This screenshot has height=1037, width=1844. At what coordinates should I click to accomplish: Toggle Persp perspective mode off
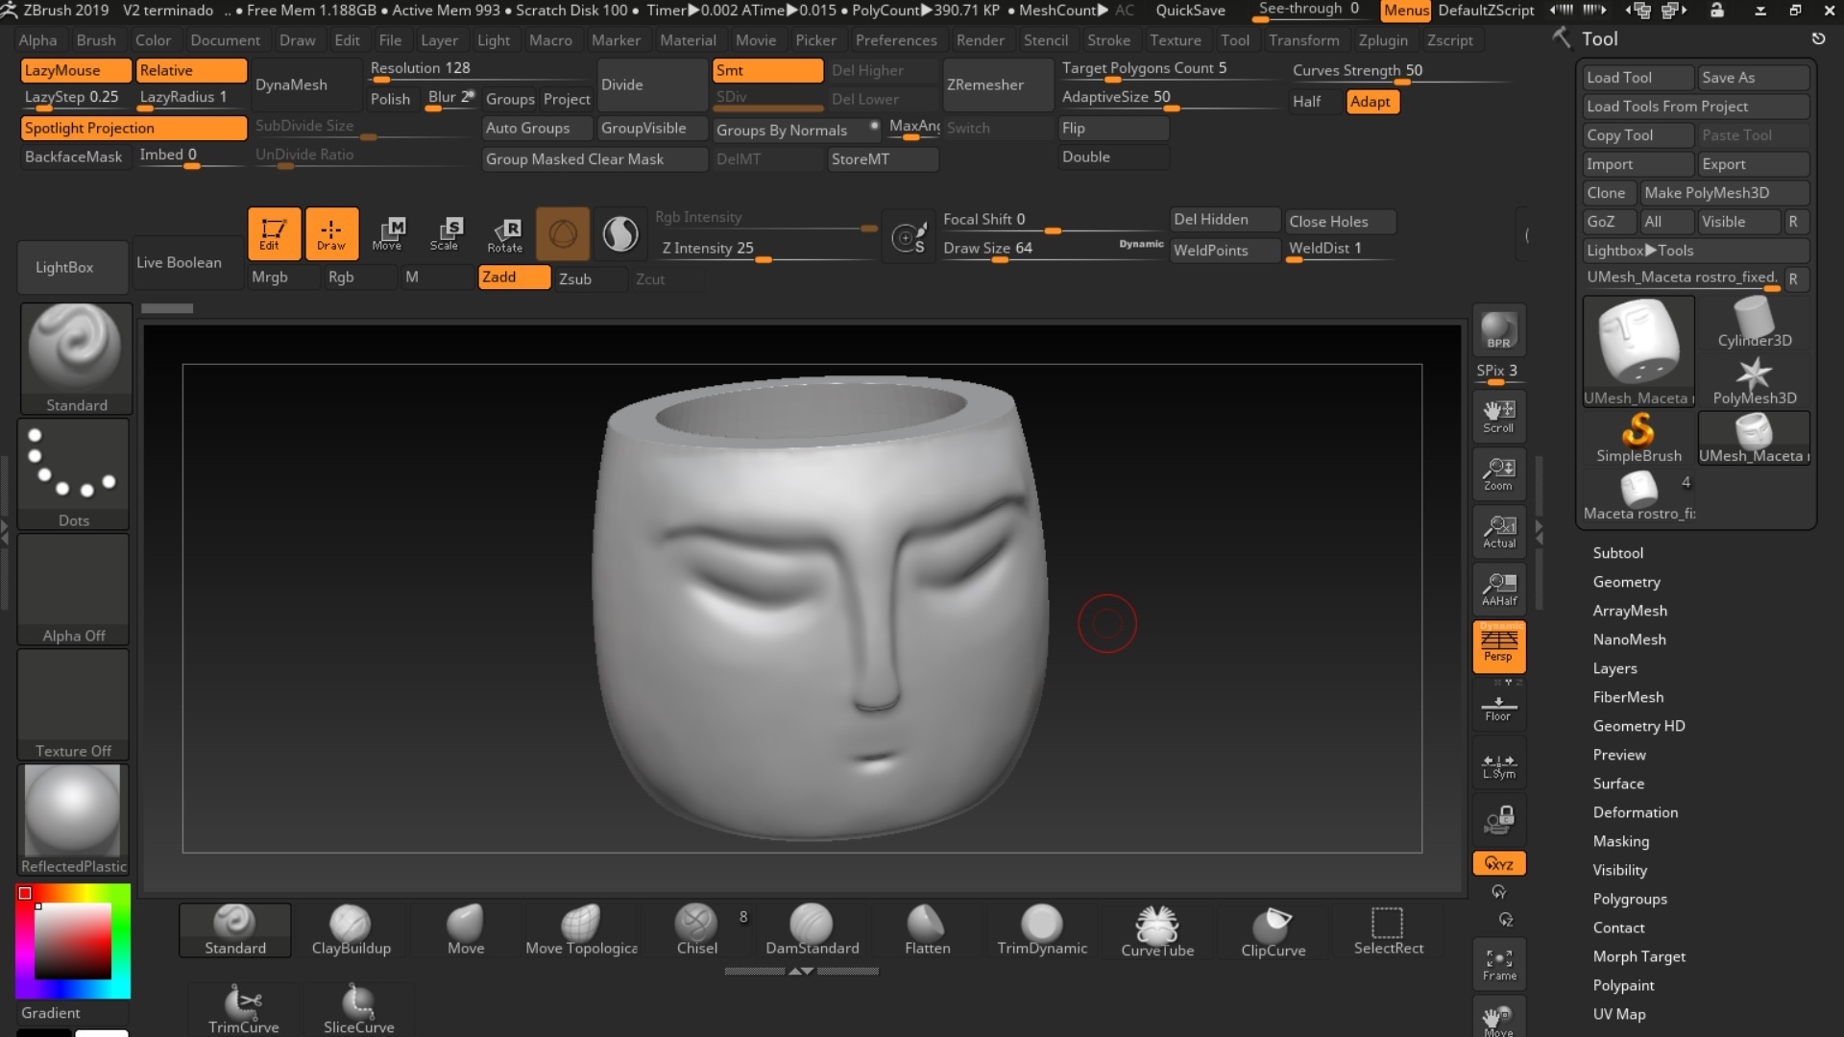point(1498,645)
